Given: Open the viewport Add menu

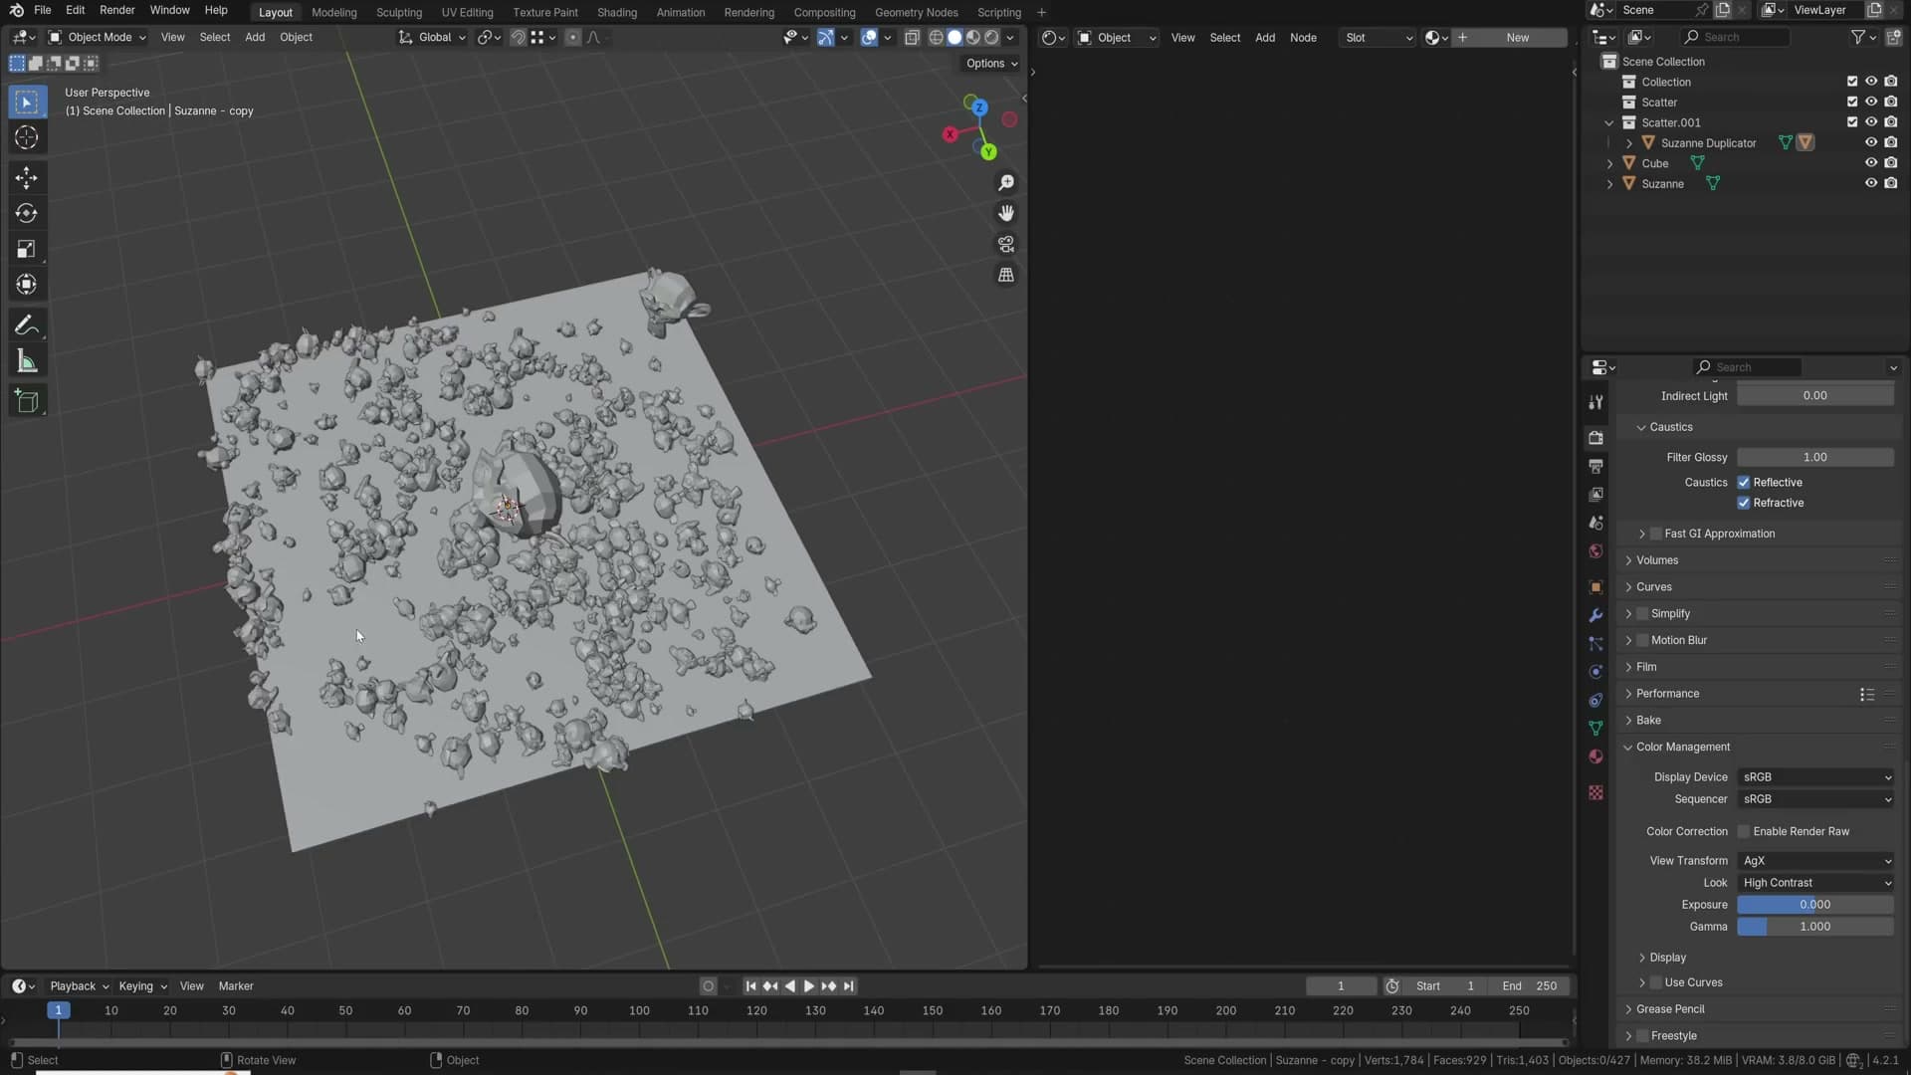Looking at the screenshot, I should pyautogui.click(x=255, y=37).
